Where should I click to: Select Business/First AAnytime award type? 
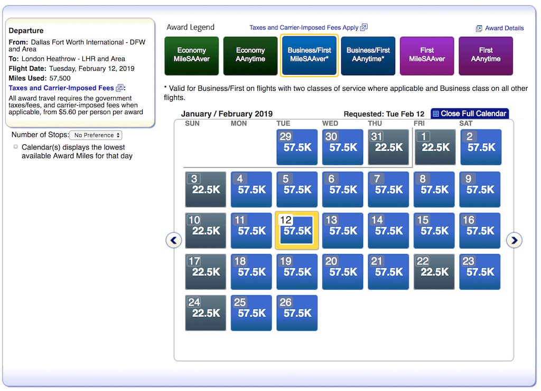[x=368, y=56]
